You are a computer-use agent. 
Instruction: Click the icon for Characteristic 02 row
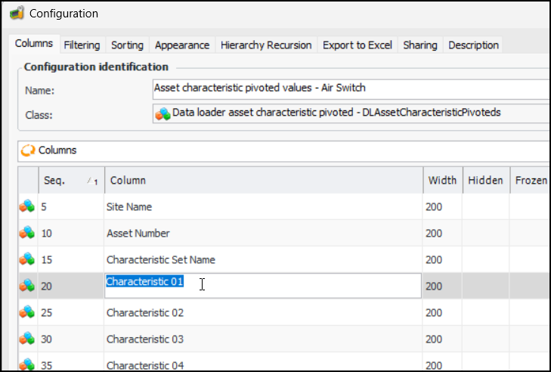point(27,312)
